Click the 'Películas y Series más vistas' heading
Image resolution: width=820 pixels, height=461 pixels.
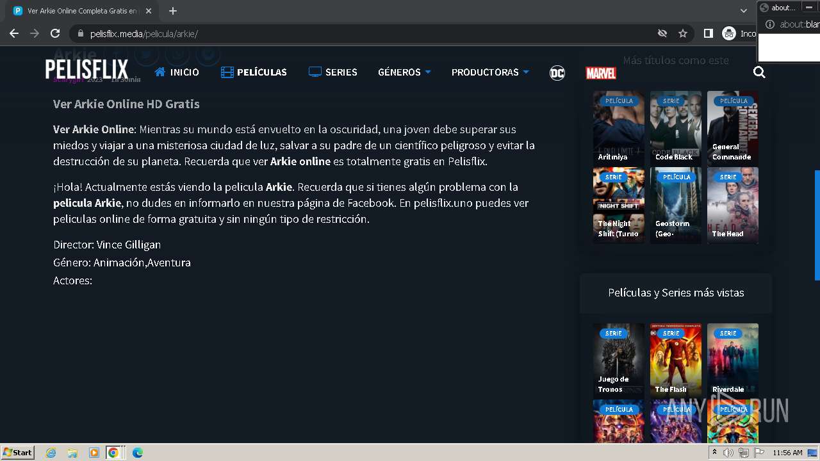coord(676,293)
